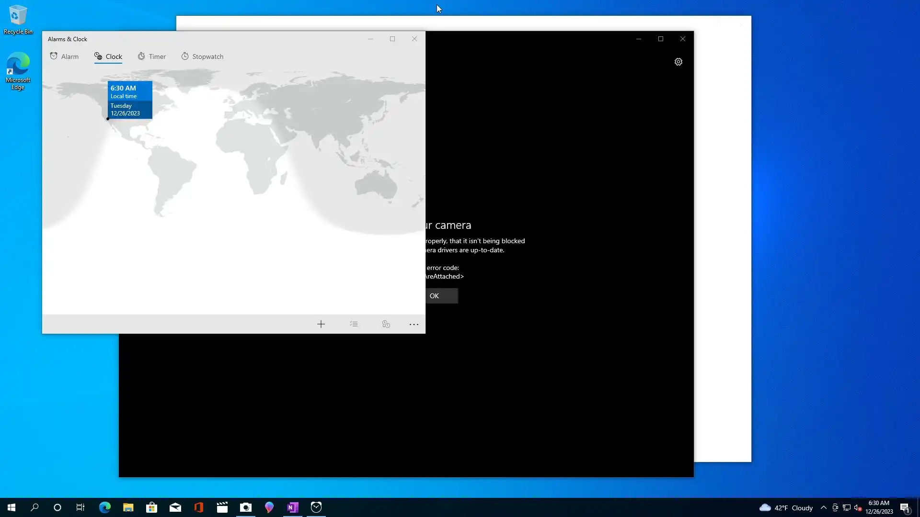The height and width of the screenshot is (517, 920).
Task: Switch to the Alarm tab
Action: point(64,56)
